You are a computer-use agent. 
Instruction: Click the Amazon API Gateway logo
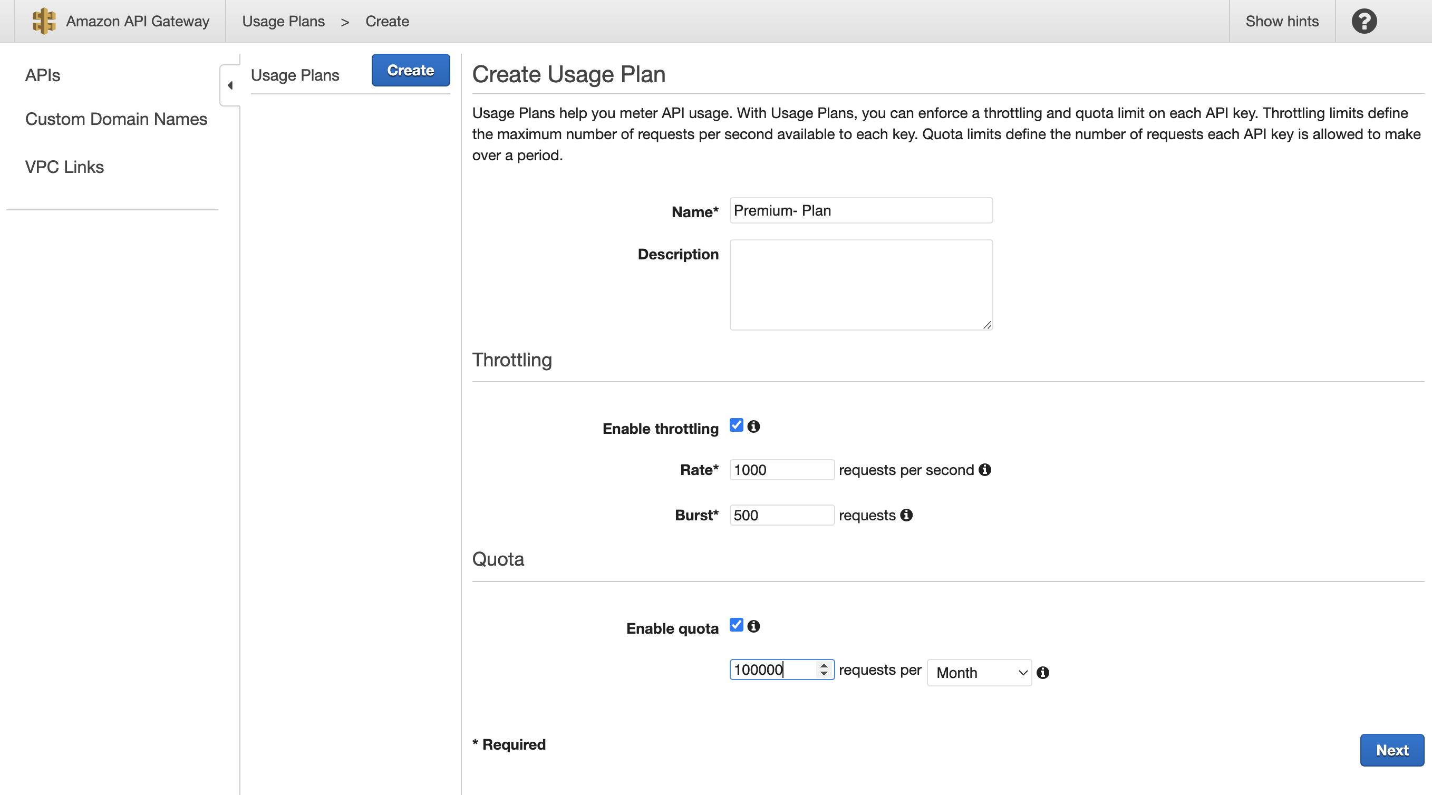pyautogui.click(x=43, y=21)
